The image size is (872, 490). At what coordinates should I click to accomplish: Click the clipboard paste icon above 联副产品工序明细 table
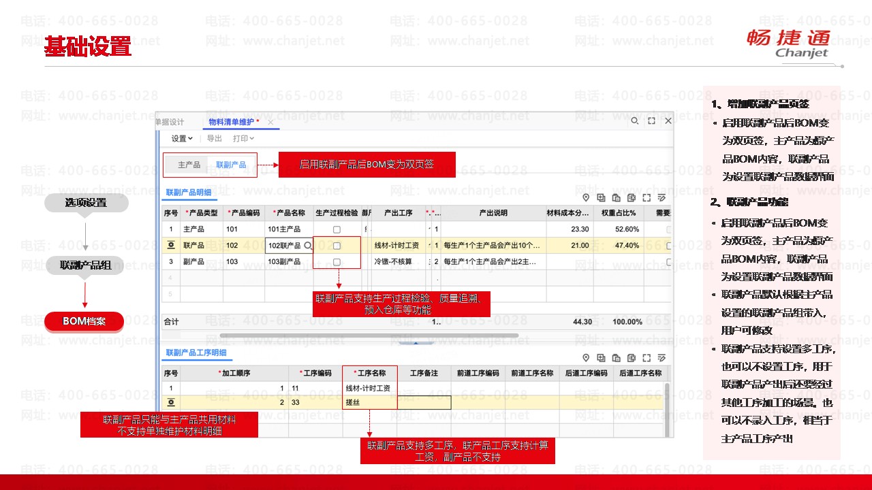pos(616,358)
